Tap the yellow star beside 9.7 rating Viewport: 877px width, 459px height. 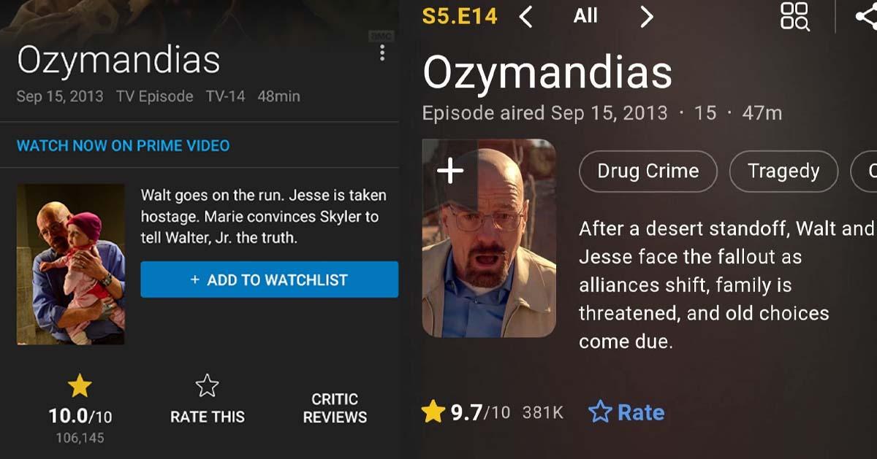coord(433,412)
